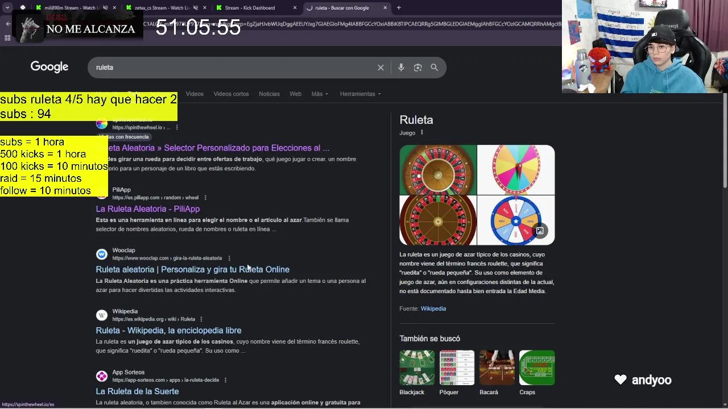Open Blackjack related search
The width and height of the screenshot is (728, 409).
pyautogui.click(x=417, y=373)
